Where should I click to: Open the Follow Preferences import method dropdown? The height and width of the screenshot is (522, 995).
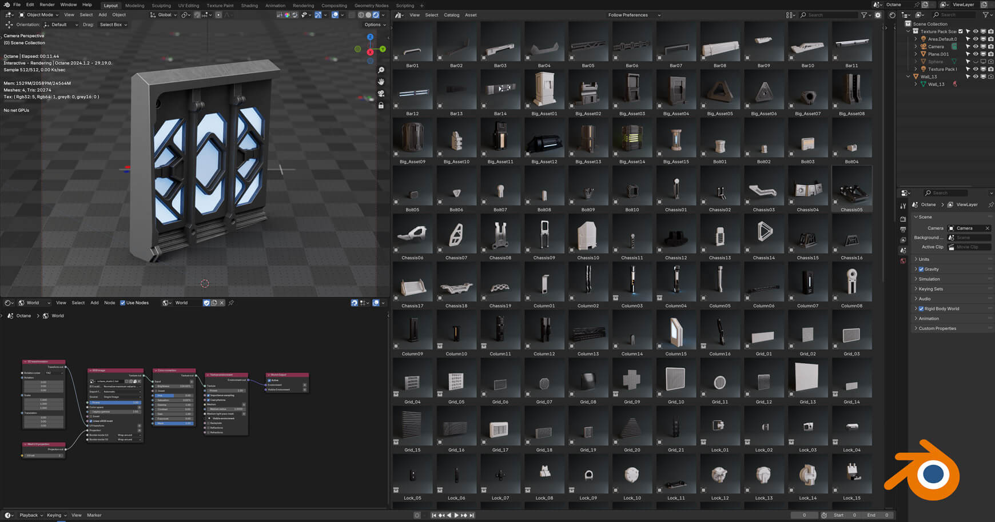coord(634,15)
